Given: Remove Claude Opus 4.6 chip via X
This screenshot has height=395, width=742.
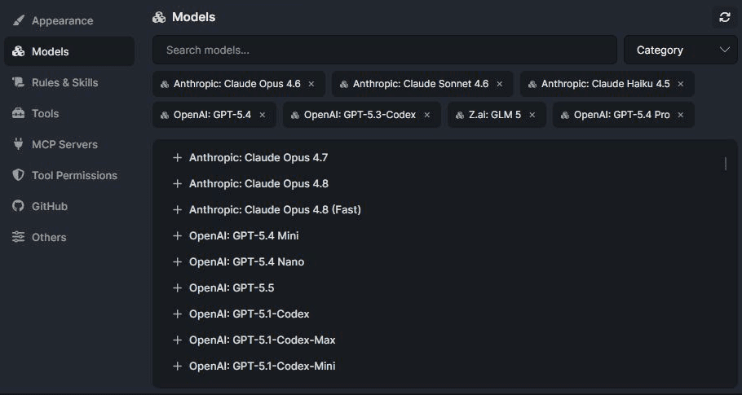Looking at the screenshot, I should (311, 84).
